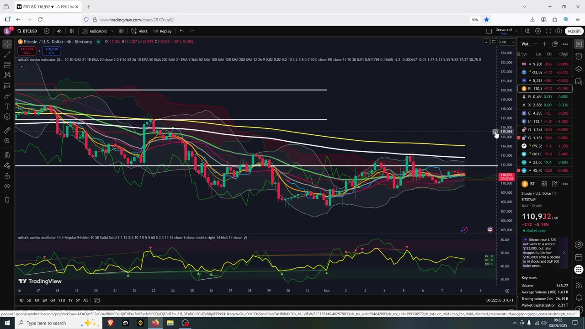The width and height of the screenshot is (585, 329).
Task: Open the 4h timeframe interval menu
Action: coord(59,31)
